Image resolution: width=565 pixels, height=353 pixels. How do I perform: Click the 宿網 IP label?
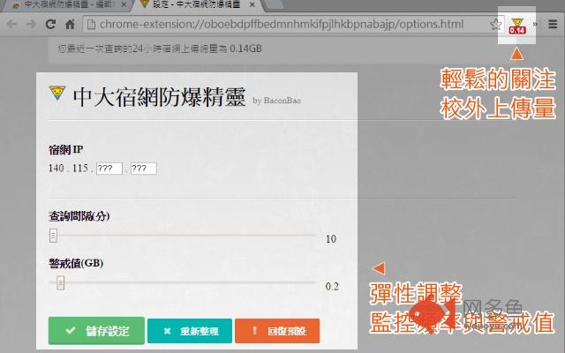click(x=65, y=149)
